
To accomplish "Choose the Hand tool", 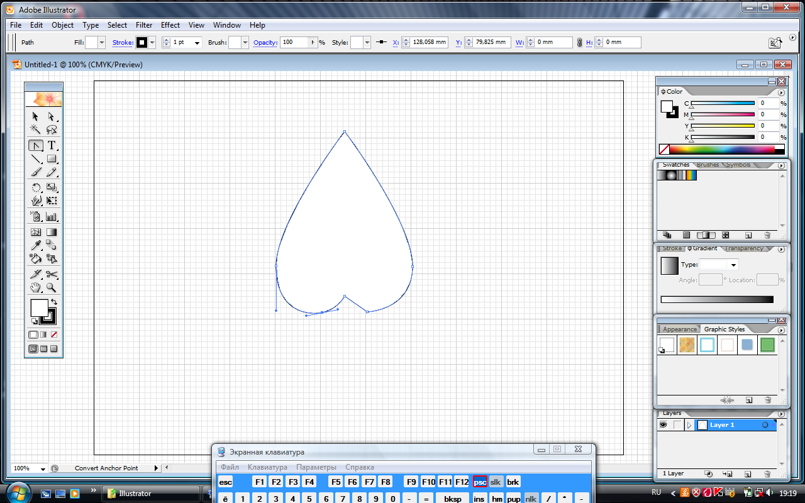I will [36, 287].
